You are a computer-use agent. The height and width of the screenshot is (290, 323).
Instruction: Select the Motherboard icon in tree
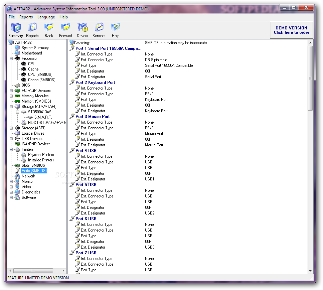17,53
